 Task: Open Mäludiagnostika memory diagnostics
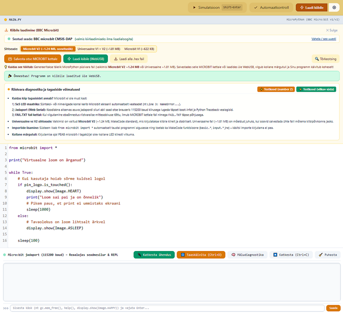247,255
